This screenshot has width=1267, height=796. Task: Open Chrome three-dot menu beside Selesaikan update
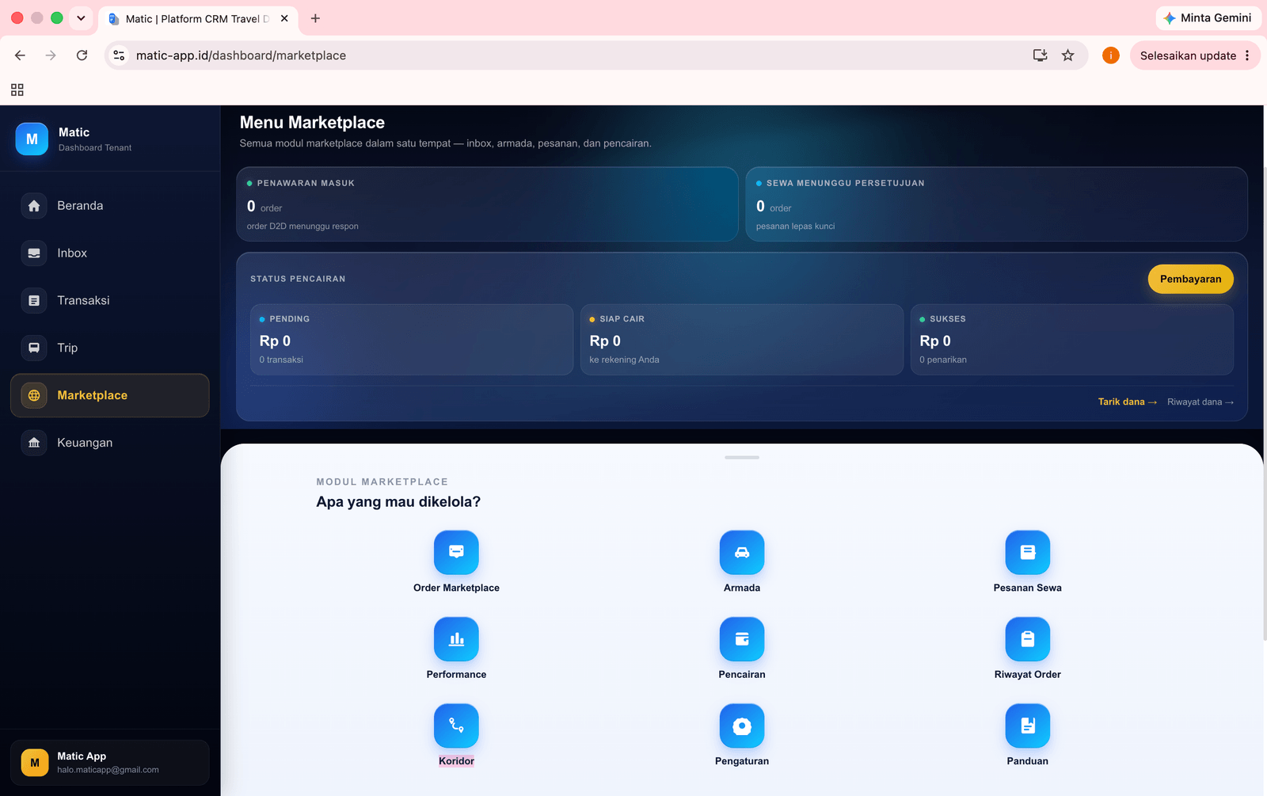1247,55
